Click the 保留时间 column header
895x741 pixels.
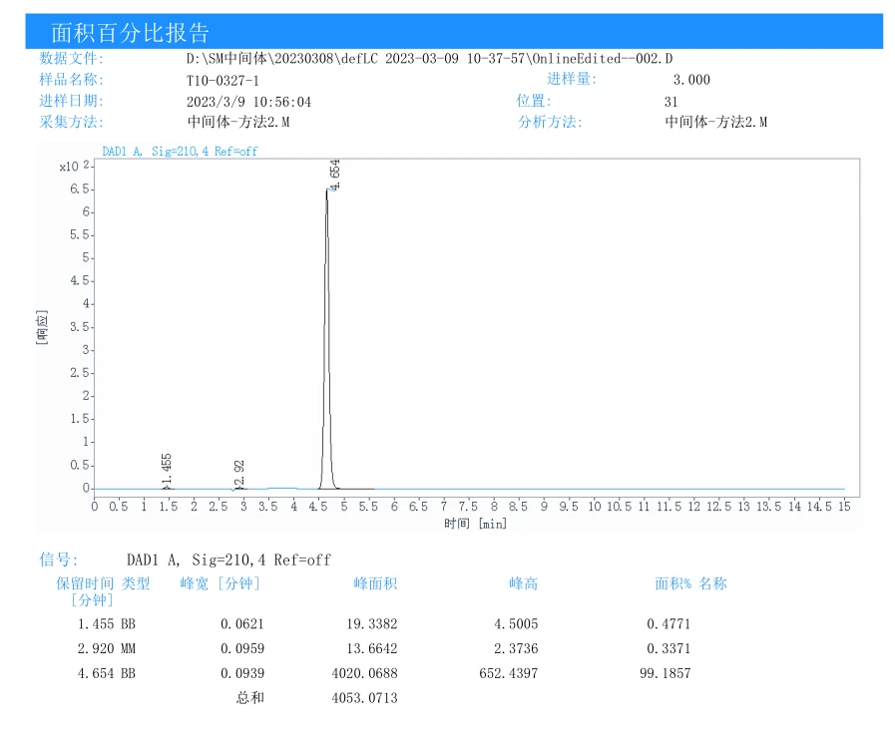coord(85,583)
